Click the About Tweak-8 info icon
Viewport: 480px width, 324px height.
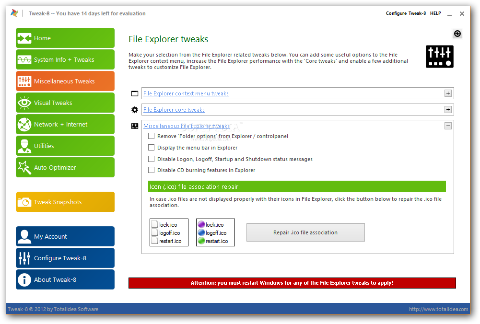point(24,279)
